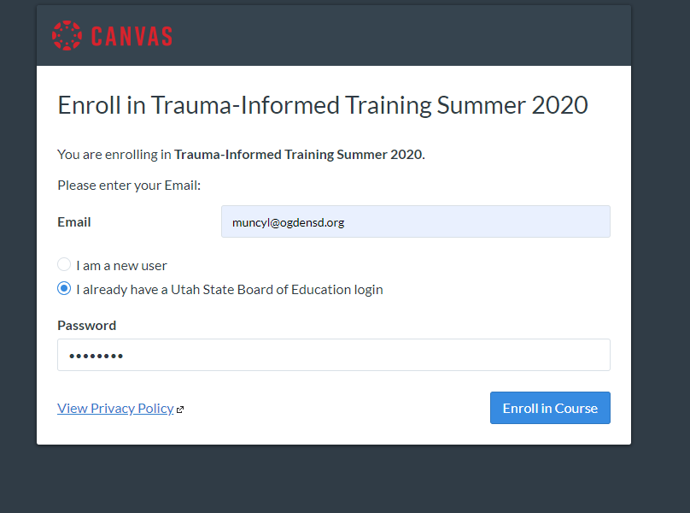Click into the Password field
690x513 pixels.
[333, 355]
